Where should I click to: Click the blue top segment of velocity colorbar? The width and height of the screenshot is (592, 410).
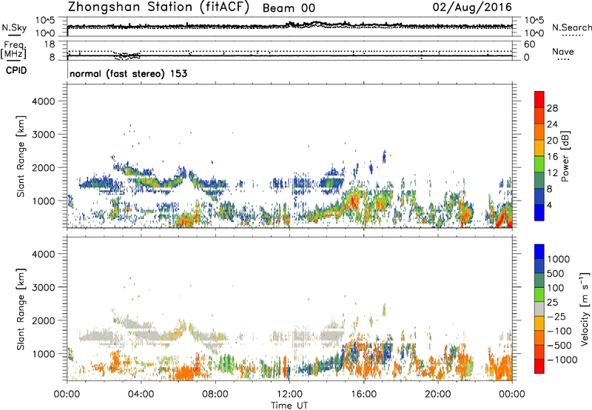click(x=539, y=252)
